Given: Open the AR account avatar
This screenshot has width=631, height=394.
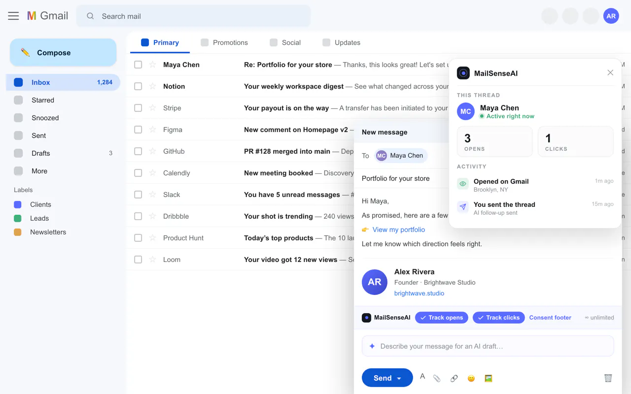Looking at the screenshot, I should [x=611, y=16].
